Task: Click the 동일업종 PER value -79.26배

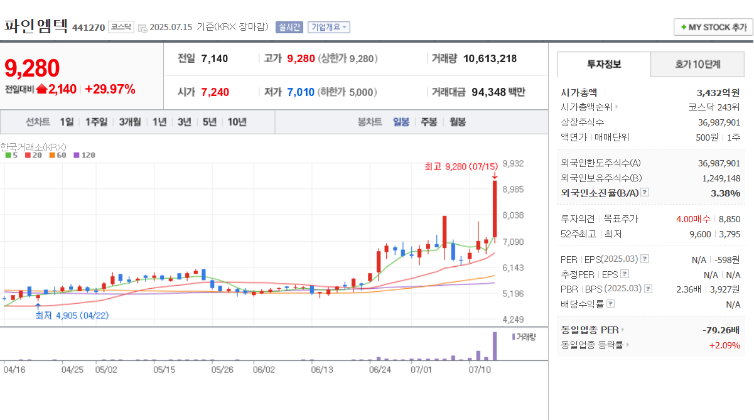Action: 722,330
